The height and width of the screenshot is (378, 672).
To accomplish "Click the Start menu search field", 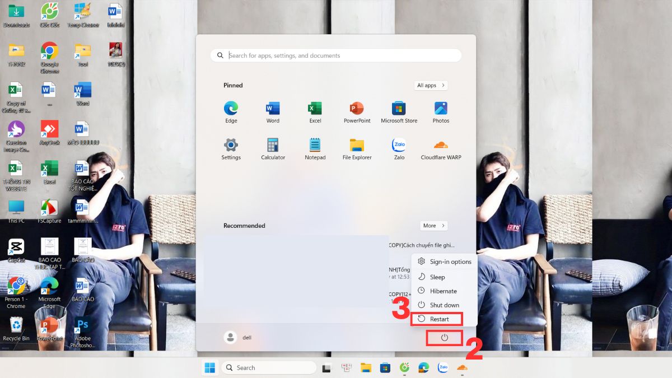I will click(x=336, y=55).
